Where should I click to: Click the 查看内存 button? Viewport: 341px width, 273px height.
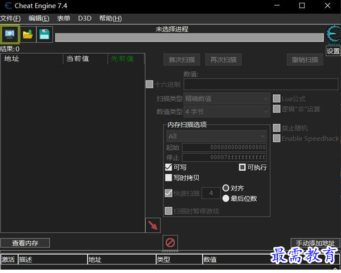click(x=25, y=243)
